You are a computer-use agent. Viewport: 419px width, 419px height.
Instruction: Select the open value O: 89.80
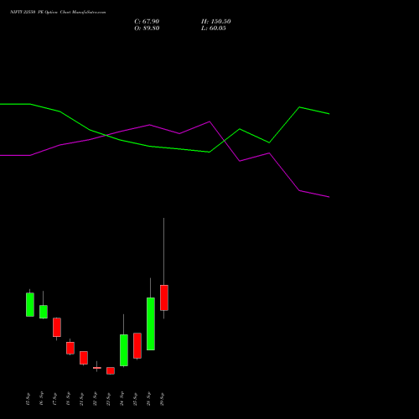147,28
